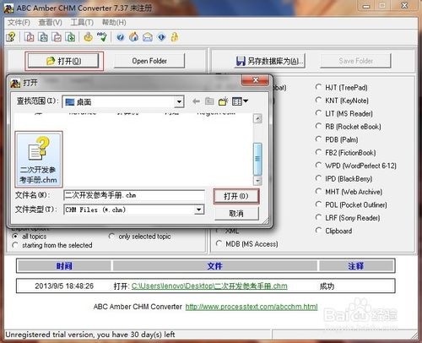The width and height of the screenshot is (422, 343).
Task: Choose the only selected topic option
Action: [x=140, y=237]
